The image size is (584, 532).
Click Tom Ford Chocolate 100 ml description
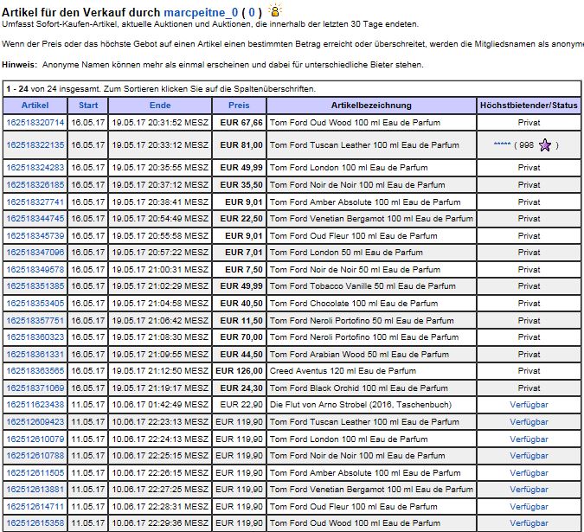354,304
